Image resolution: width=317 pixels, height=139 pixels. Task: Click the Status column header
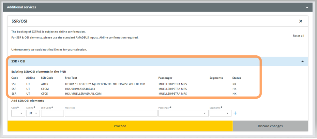(236, 78)
